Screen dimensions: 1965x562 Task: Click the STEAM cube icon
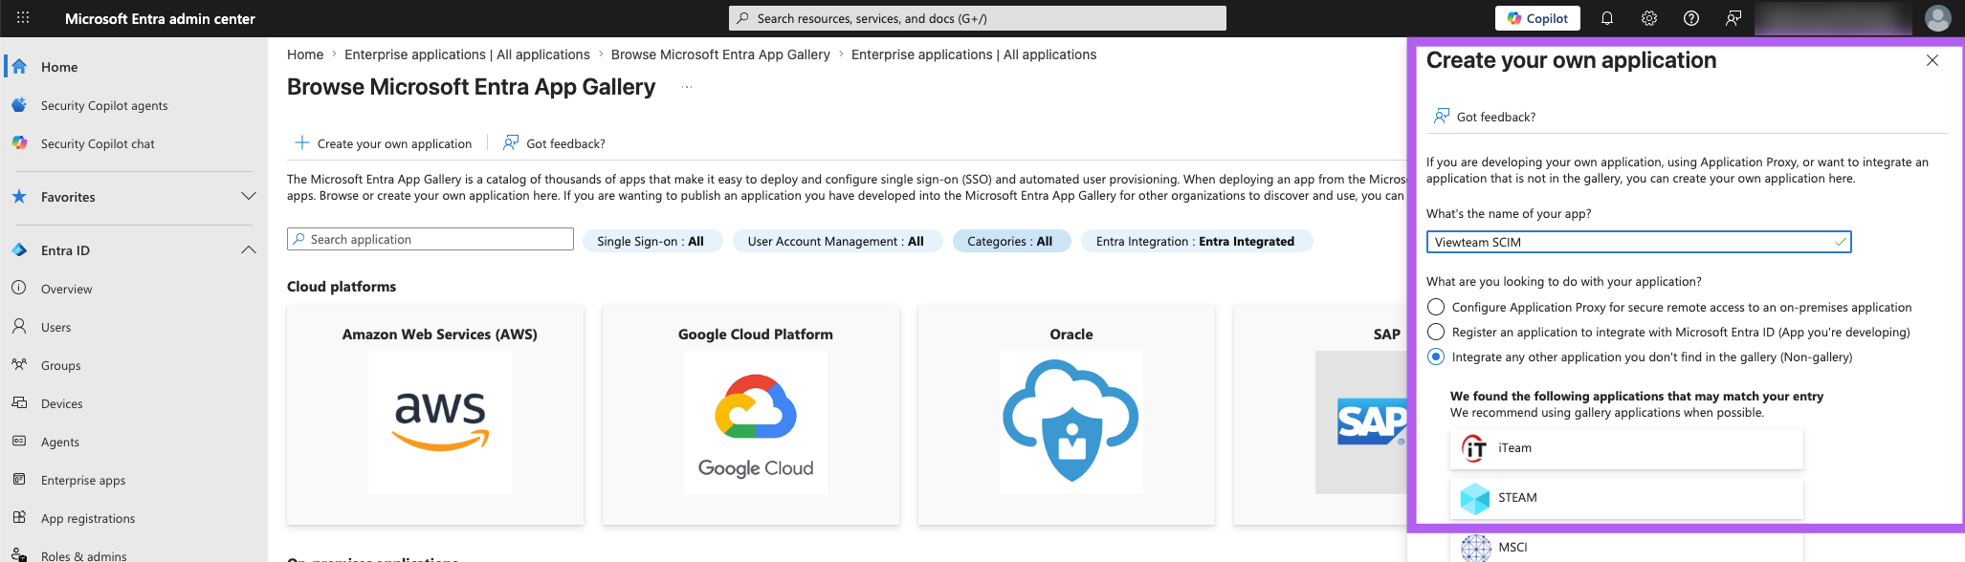pos(1475,498)
